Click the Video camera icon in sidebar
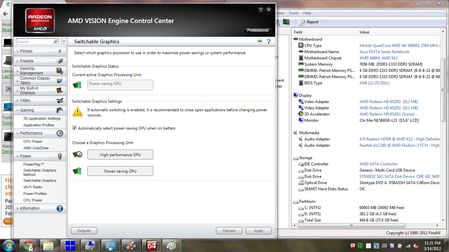This screenshot has height=252, width=449. [60, 100]
